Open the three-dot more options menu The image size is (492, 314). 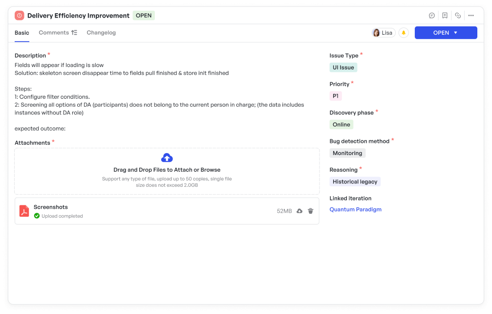(x=471, y=16)
